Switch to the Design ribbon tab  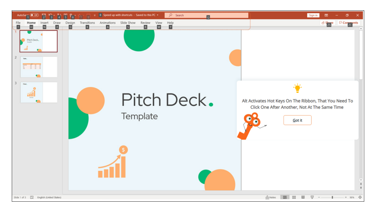click(x=70, y=22)
